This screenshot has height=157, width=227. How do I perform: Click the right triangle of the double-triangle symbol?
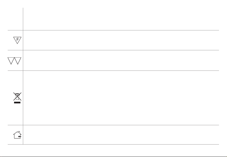click(x=18, y=61)
